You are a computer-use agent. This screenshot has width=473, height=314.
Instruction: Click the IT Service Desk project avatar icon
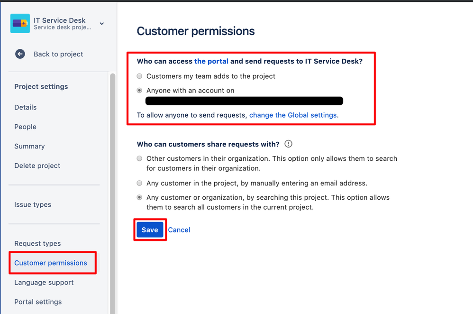20,23
